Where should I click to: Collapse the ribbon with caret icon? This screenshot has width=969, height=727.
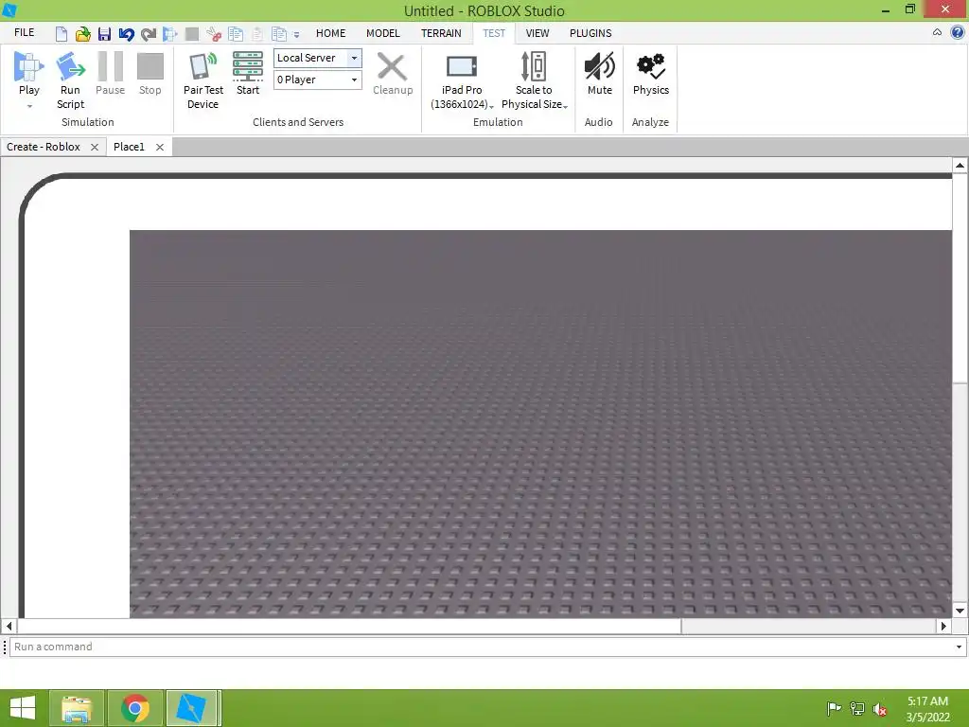(937, 32)
